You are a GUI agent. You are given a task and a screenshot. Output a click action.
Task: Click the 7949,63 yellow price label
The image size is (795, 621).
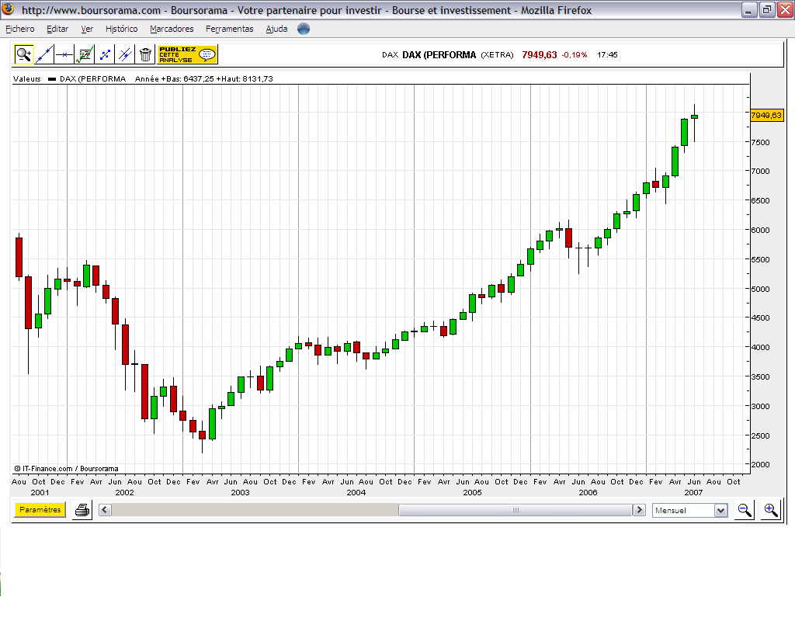point(766,115)
